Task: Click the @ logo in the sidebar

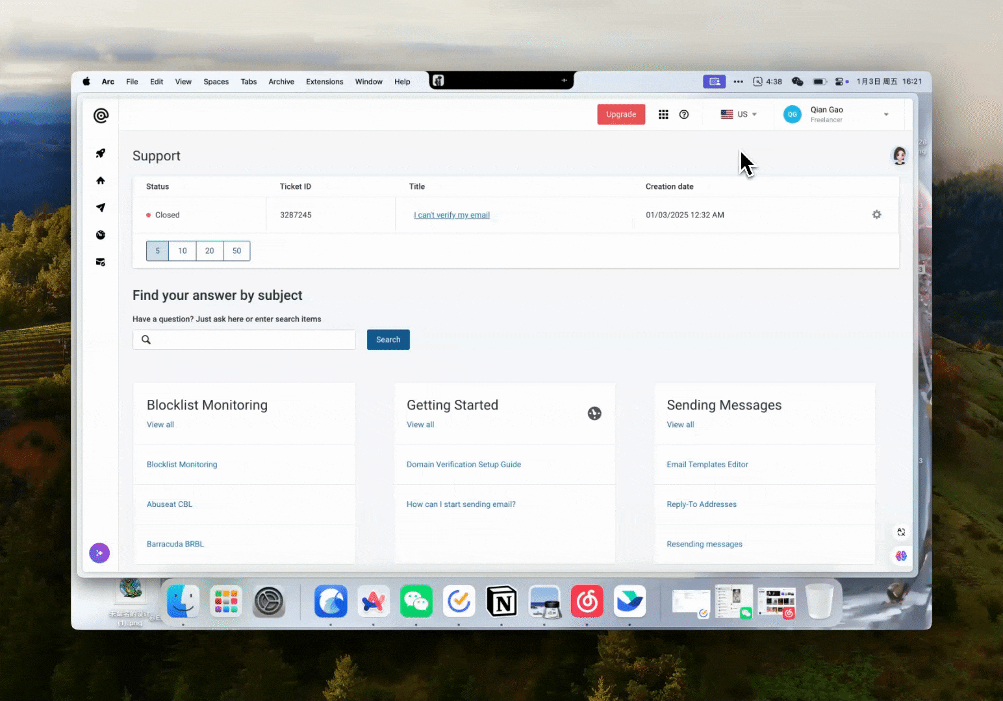Action: pos(101,116)
